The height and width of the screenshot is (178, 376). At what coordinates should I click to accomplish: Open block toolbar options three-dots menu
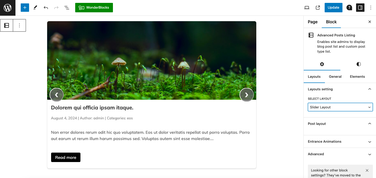(x=19, y=25)
